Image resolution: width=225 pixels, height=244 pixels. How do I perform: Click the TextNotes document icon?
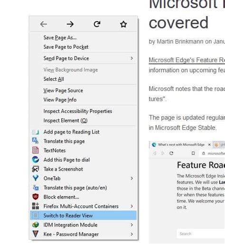click(x=36, y=150)
